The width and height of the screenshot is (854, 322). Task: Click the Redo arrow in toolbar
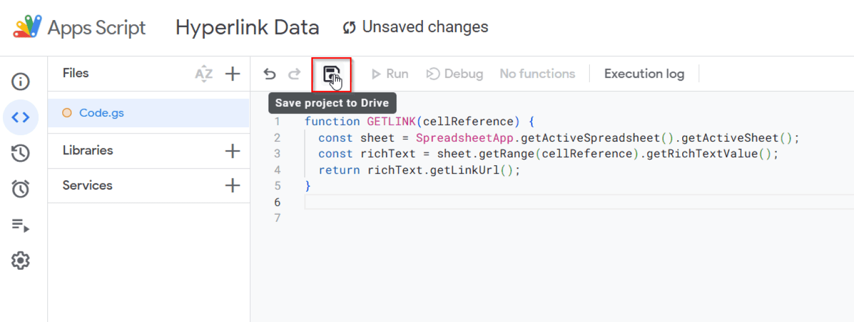[x=294, y=74]
